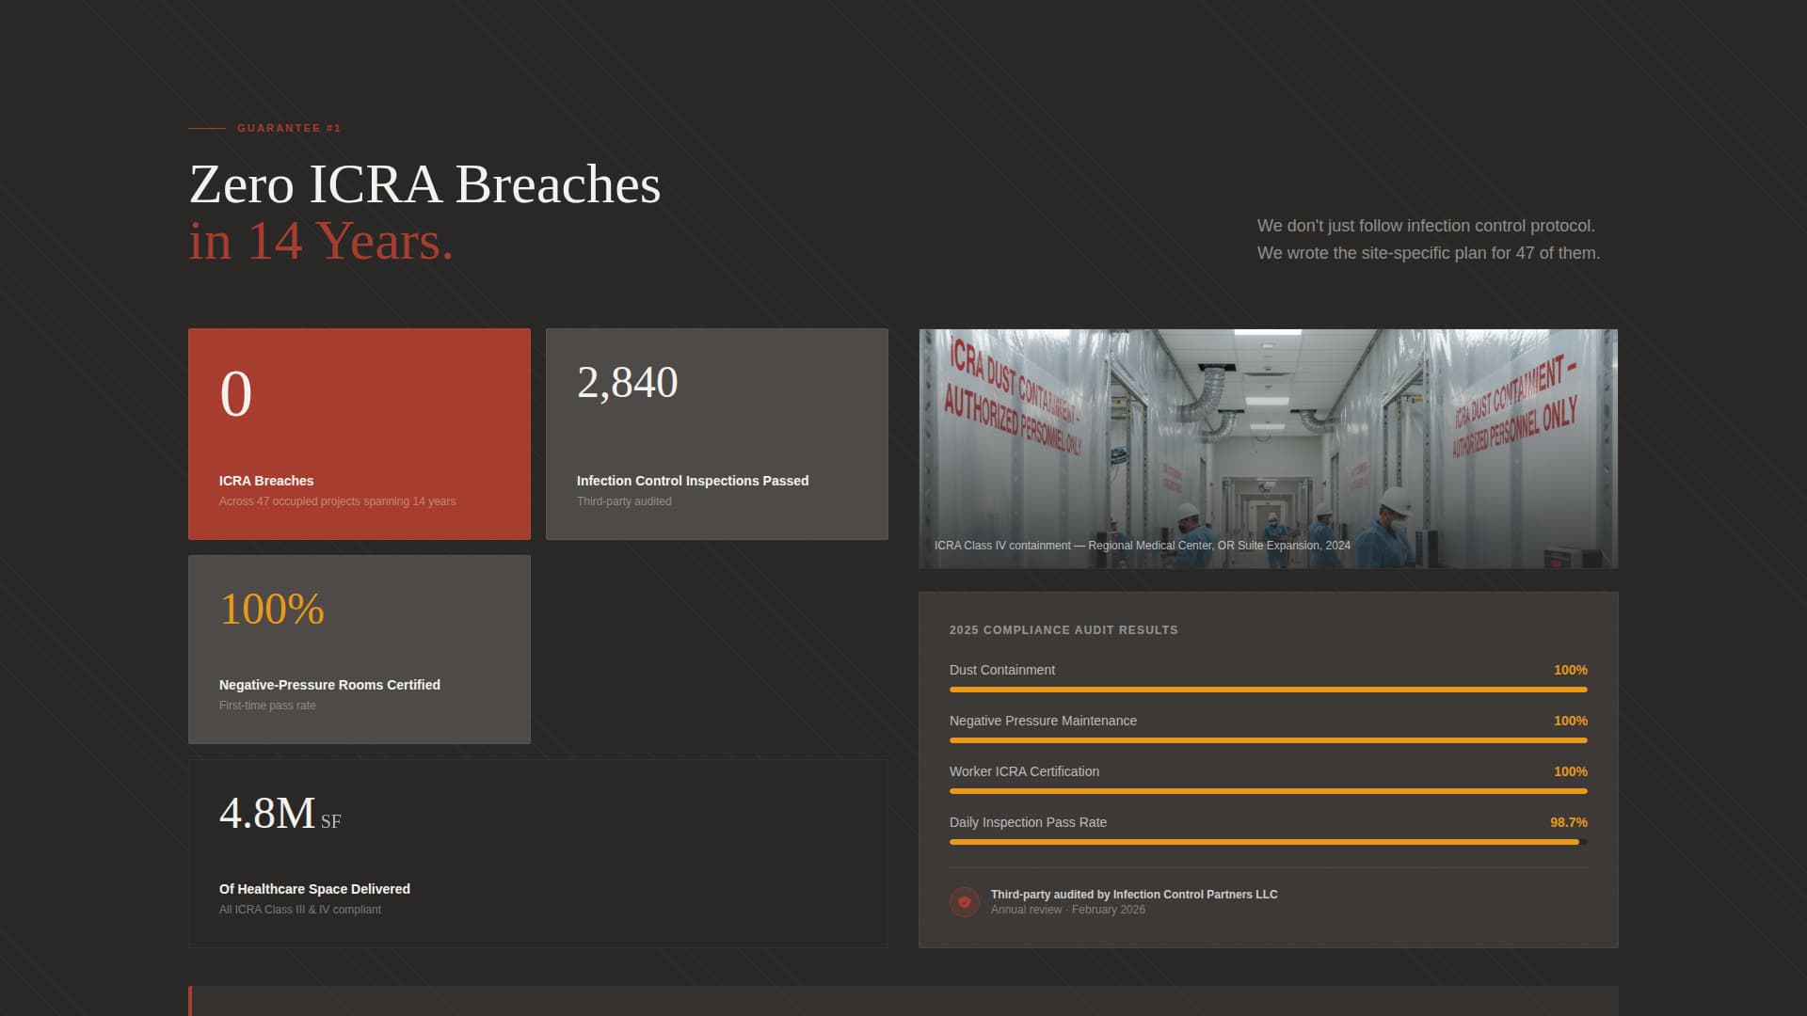Select the Negative-Pressure Rooms Certified card
The width and height of the screenshot is (1807, 1016).
point(360,649)
